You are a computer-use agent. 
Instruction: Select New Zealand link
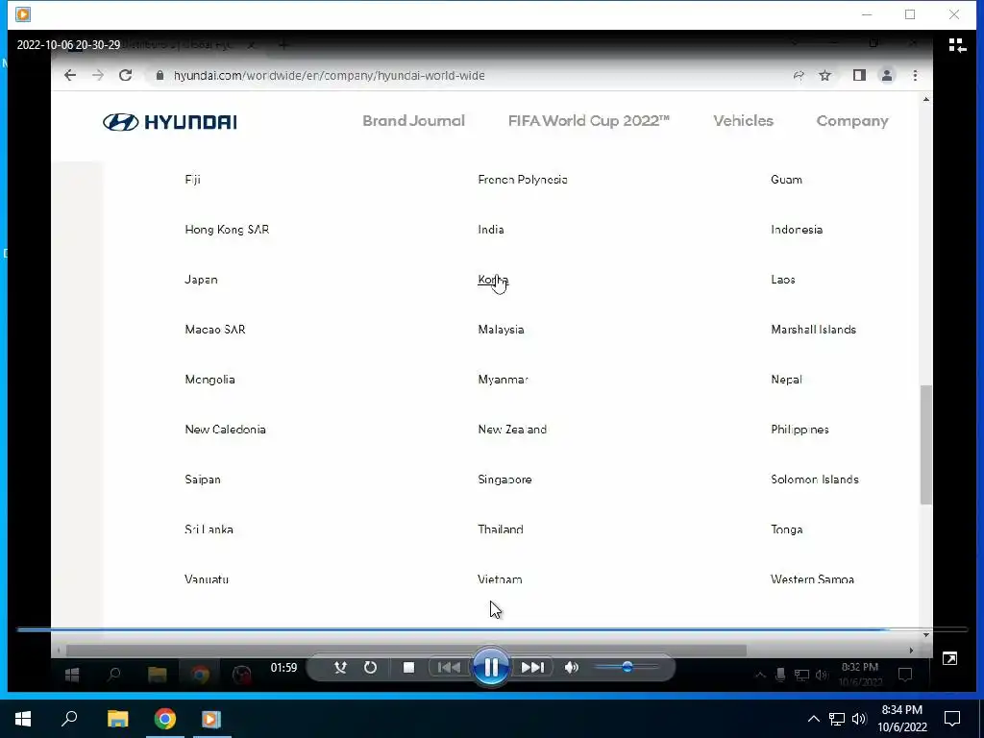512,430
